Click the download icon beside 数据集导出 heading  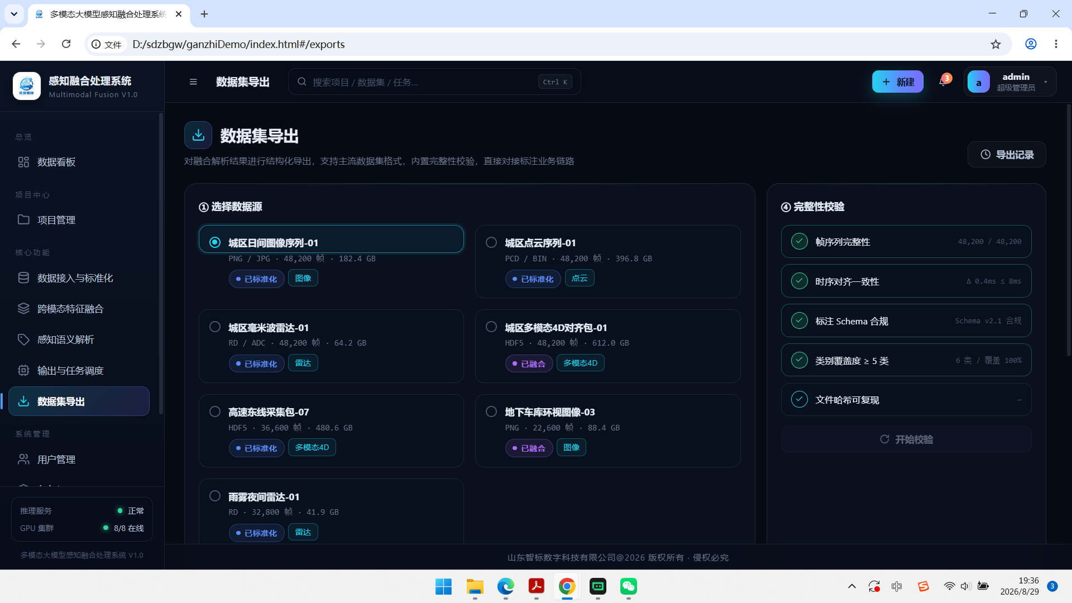[x=198, y=135]
